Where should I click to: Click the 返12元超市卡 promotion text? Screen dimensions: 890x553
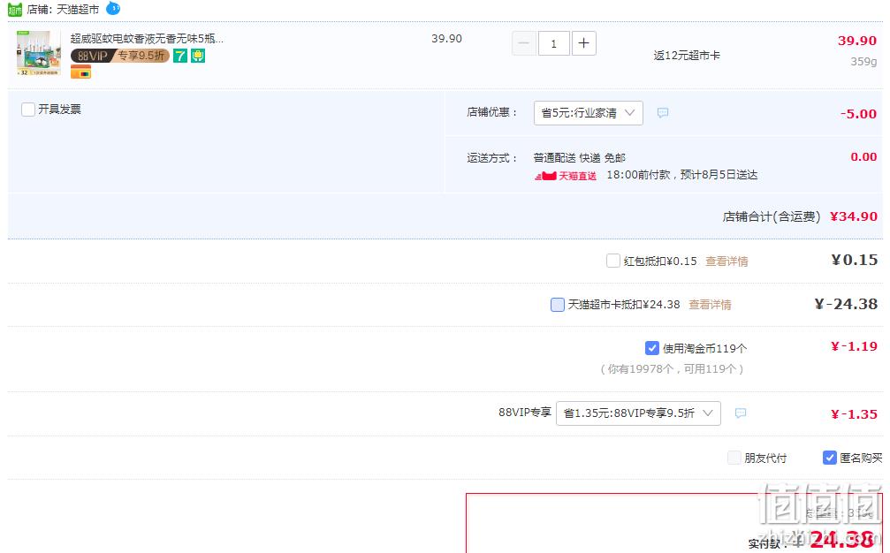(687, 56)
